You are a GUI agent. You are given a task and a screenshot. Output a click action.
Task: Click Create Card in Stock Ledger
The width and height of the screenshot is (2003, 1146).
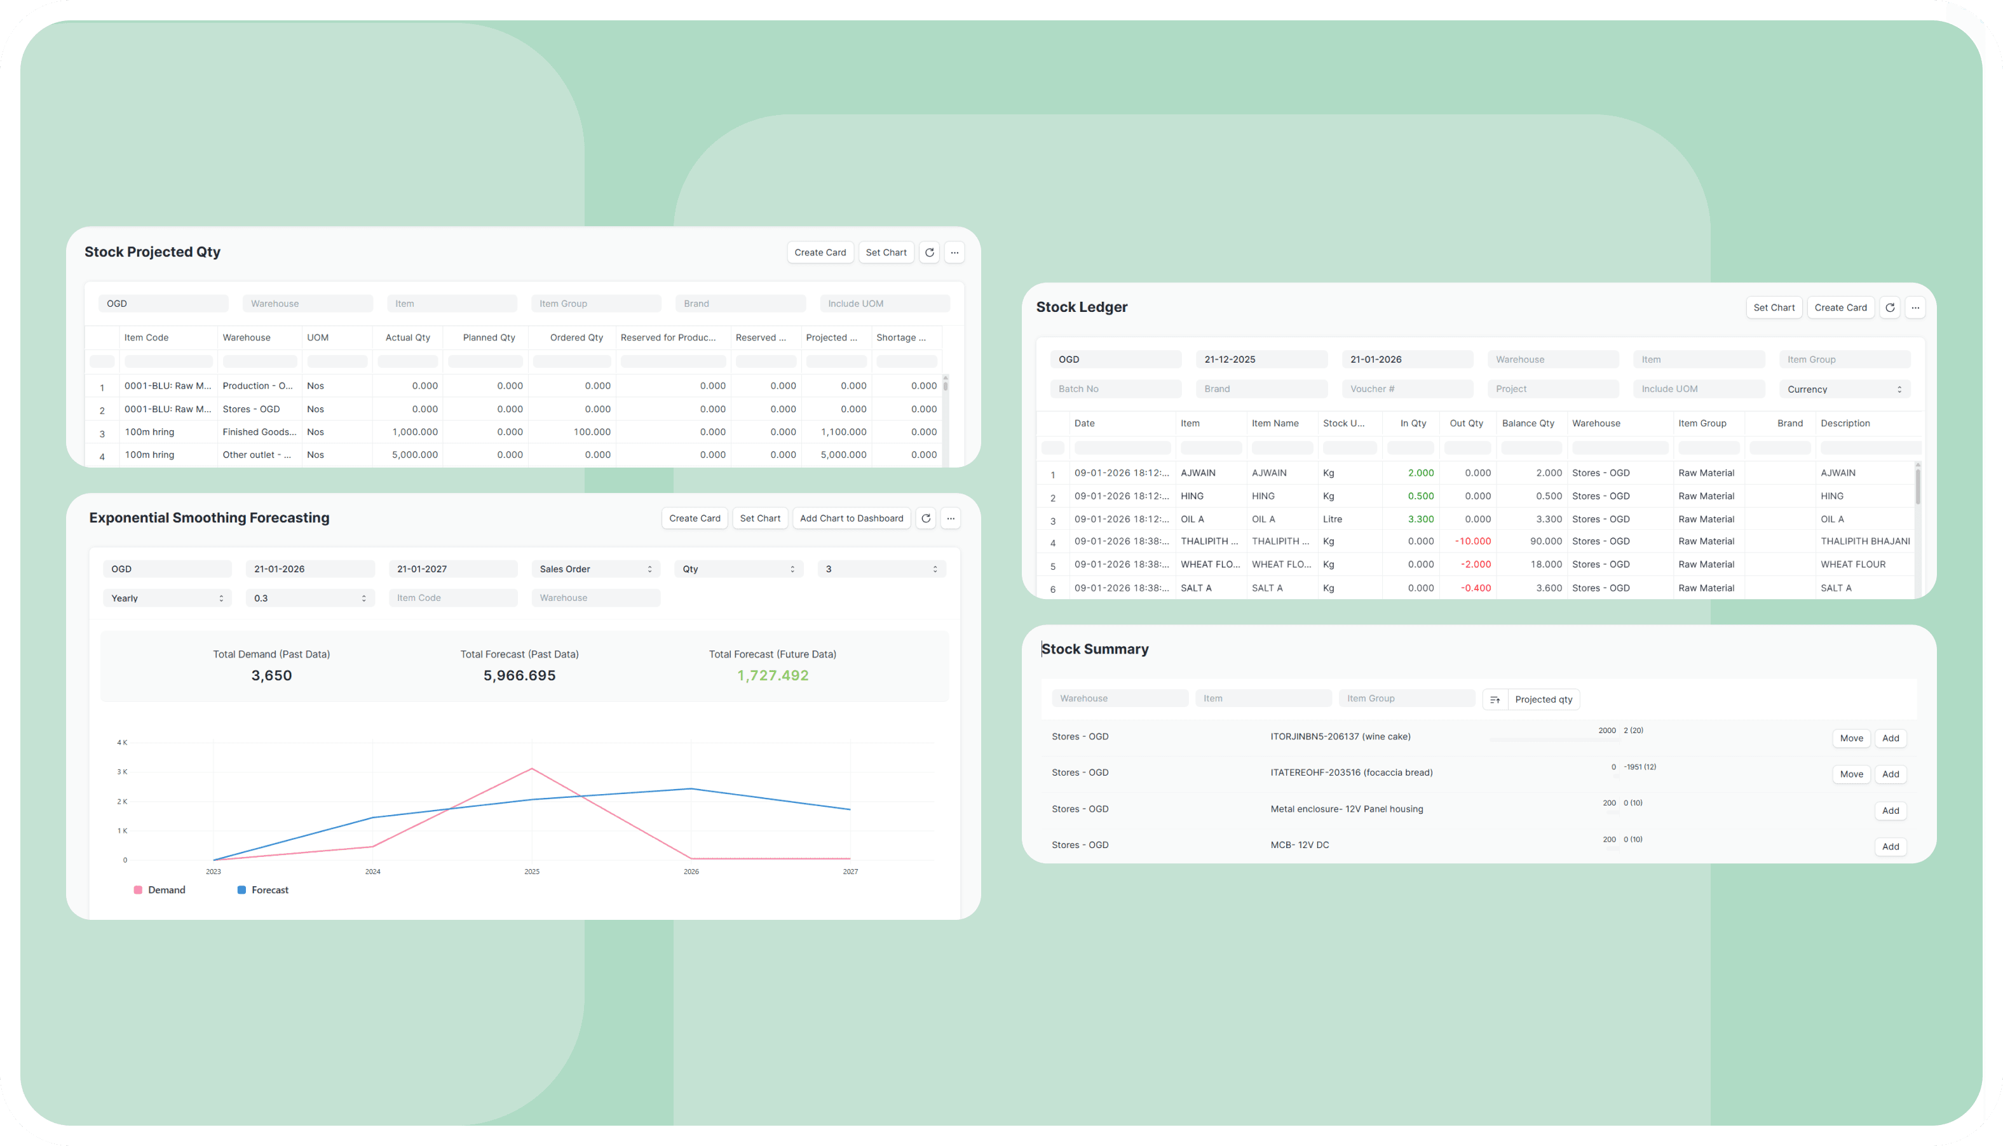pos(1840,307)
